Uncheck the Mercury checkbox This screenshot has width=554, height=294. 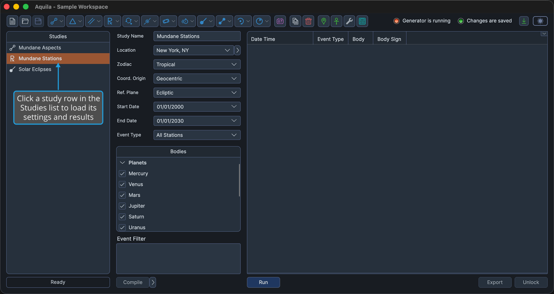click(x=122, y=174)
